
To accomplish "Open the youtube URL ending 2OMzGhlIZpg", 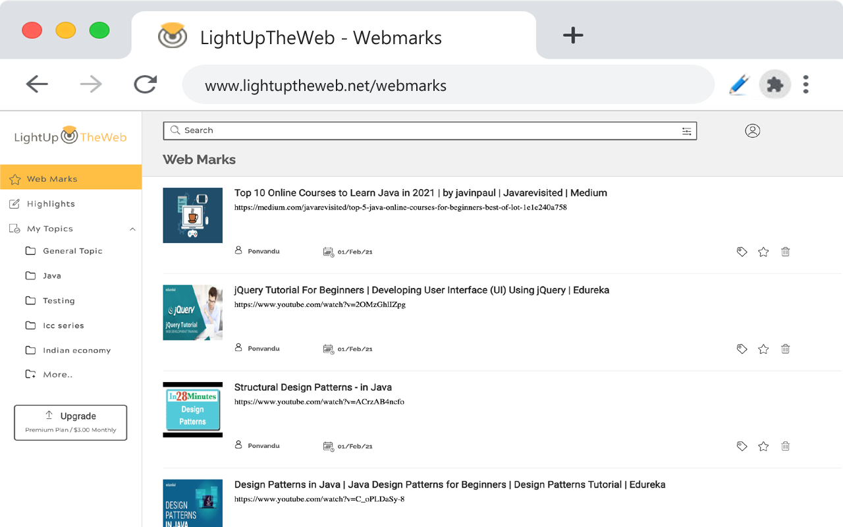I will [x=320, y=305].
